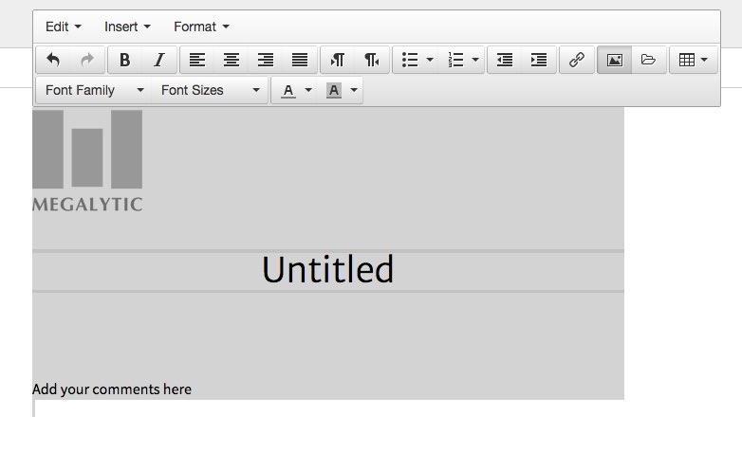Open the Font Family dropdown
This screenshot has width=742, height=452.
pos(94,90)
